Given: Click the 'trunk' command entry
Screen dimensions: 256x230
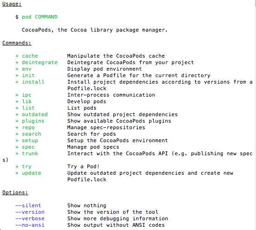Looking at the screenshot, I should pyautogui.click(x=30, y=153).
